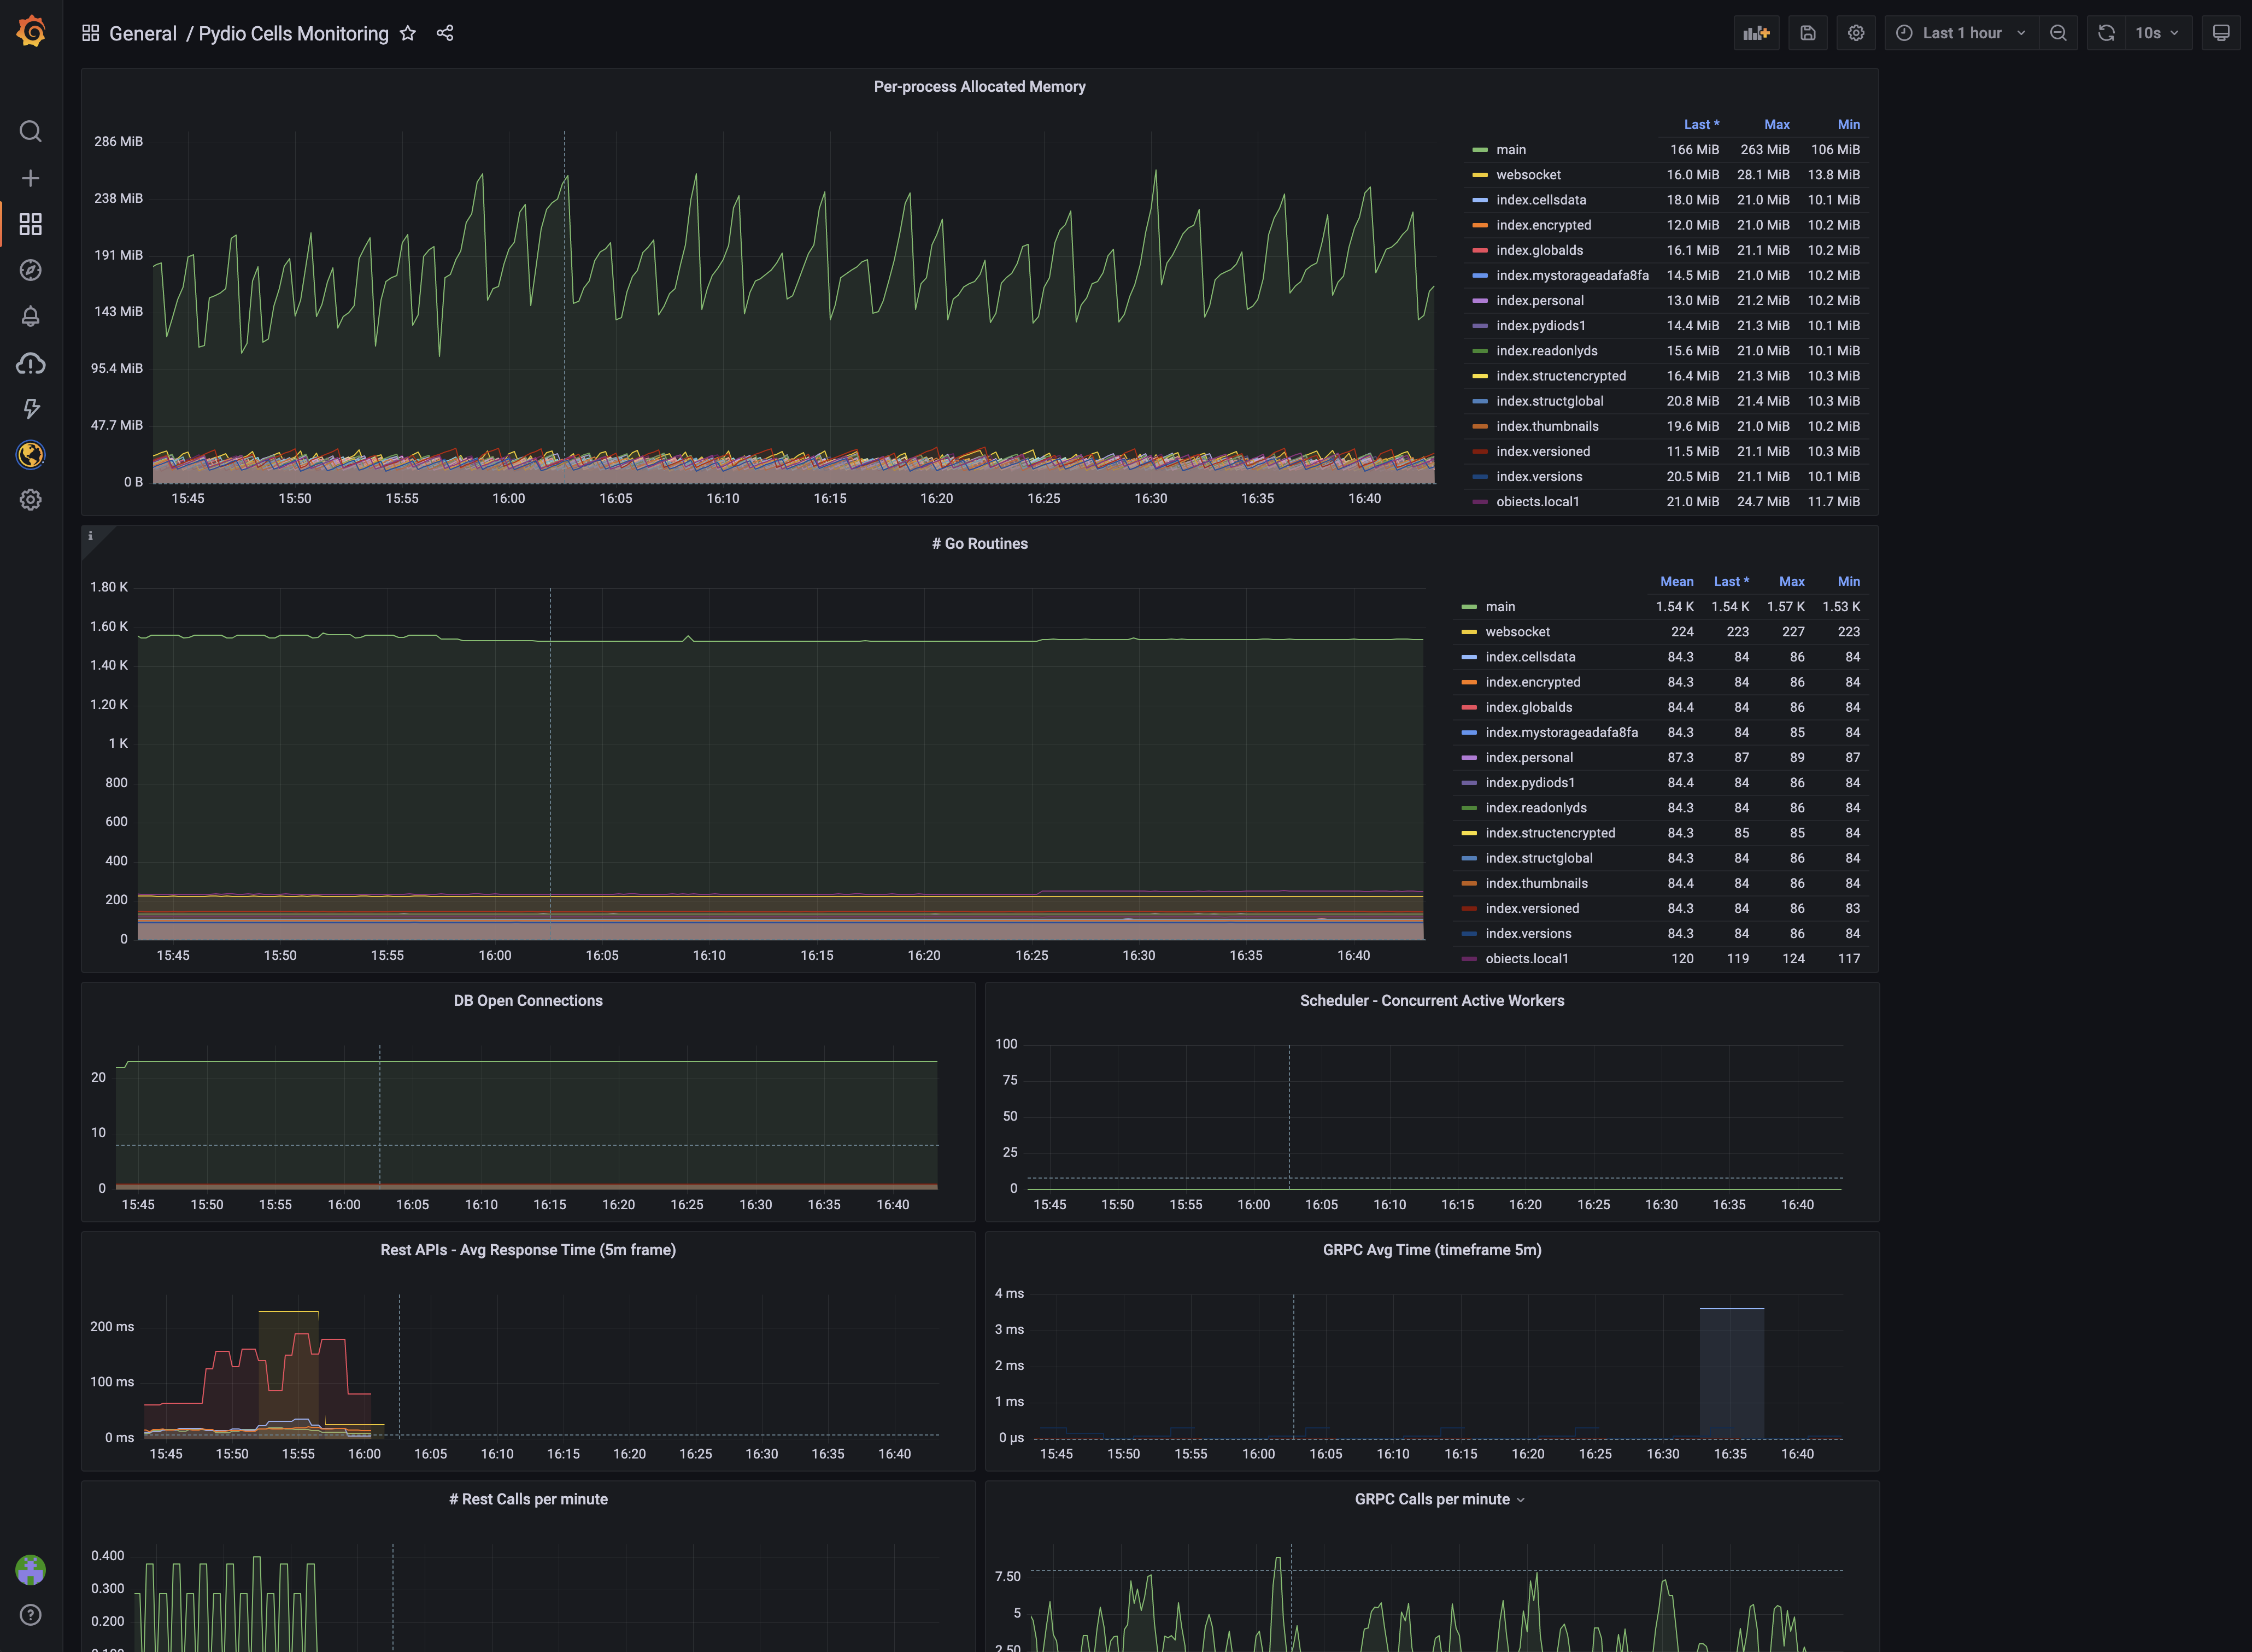Open DB Open Connections panel title menu
The image size is (2252, 1652).
pyautogui.click(x=528, y=1001)
